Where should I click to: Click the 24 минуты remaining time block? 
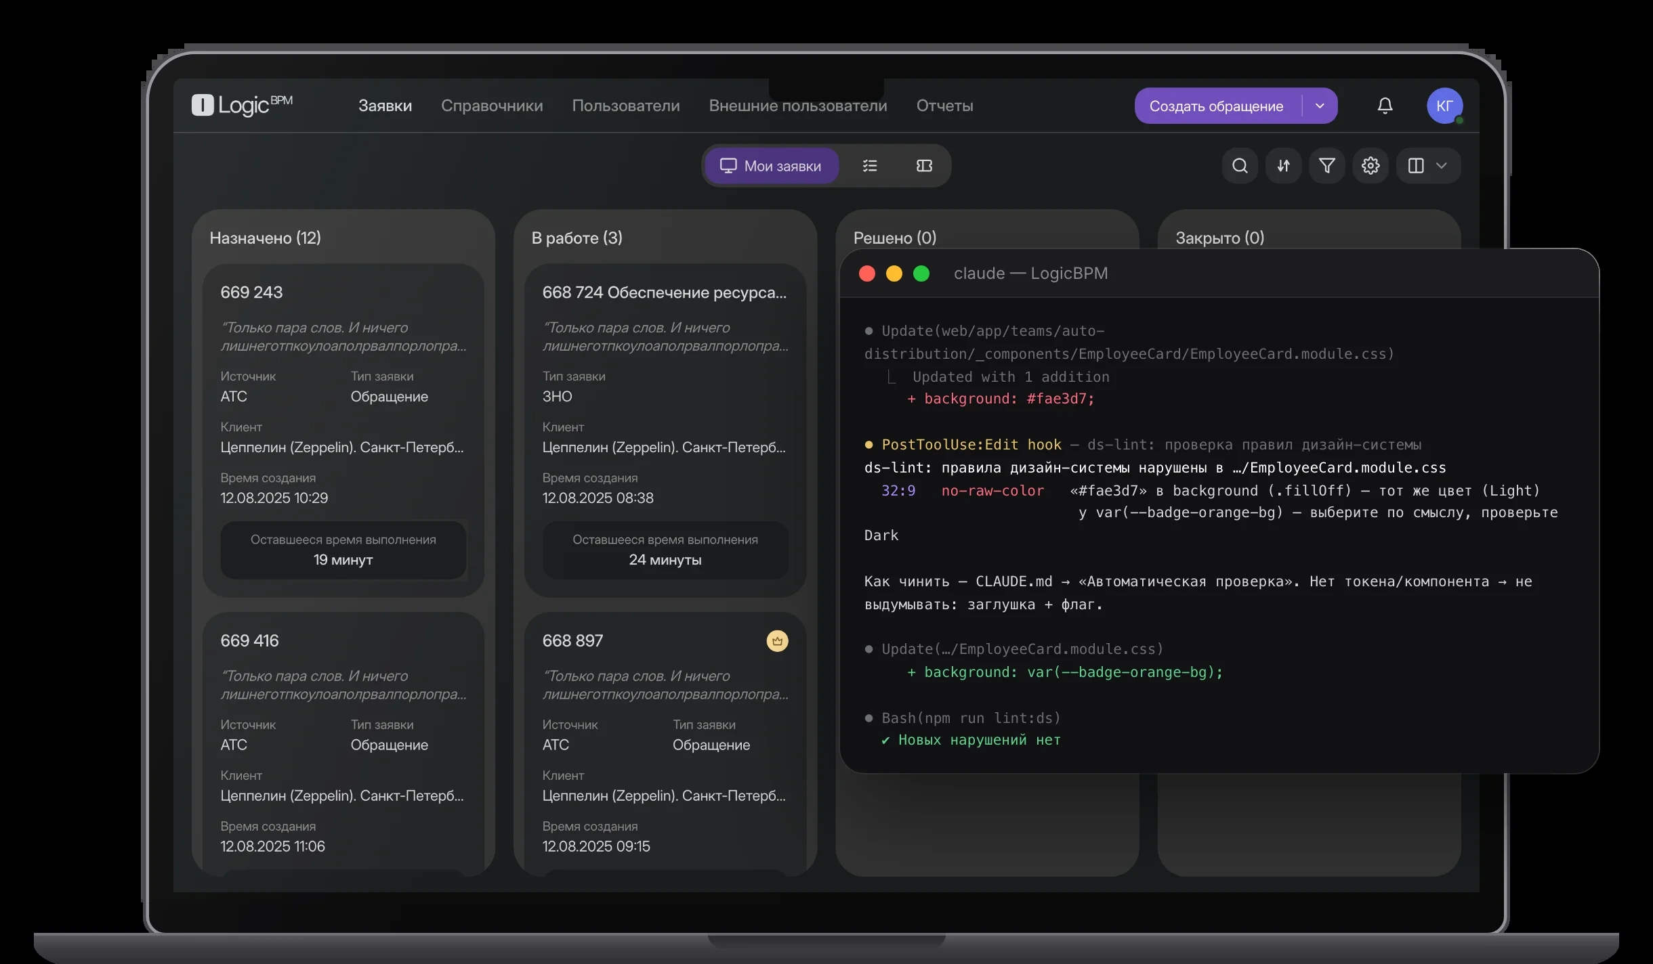pos(665,550)
